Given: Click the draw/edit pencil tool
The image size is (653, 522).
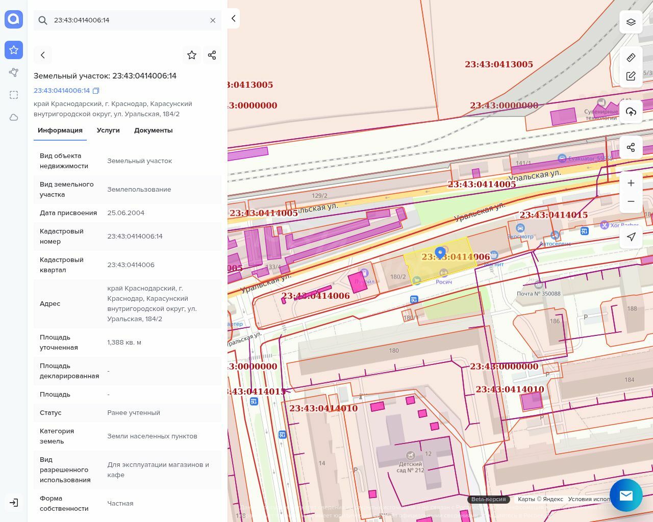Looking at the screenshot, I should [631, 76].
